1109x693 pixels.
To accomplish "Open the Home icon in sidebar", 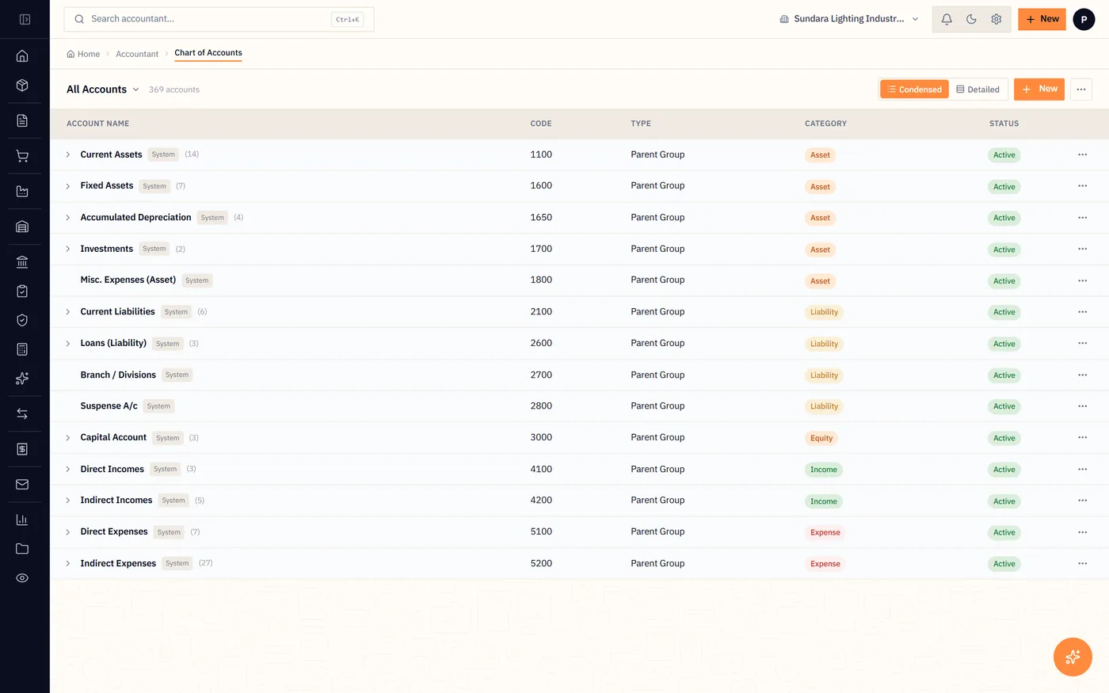I will [22, 55].
